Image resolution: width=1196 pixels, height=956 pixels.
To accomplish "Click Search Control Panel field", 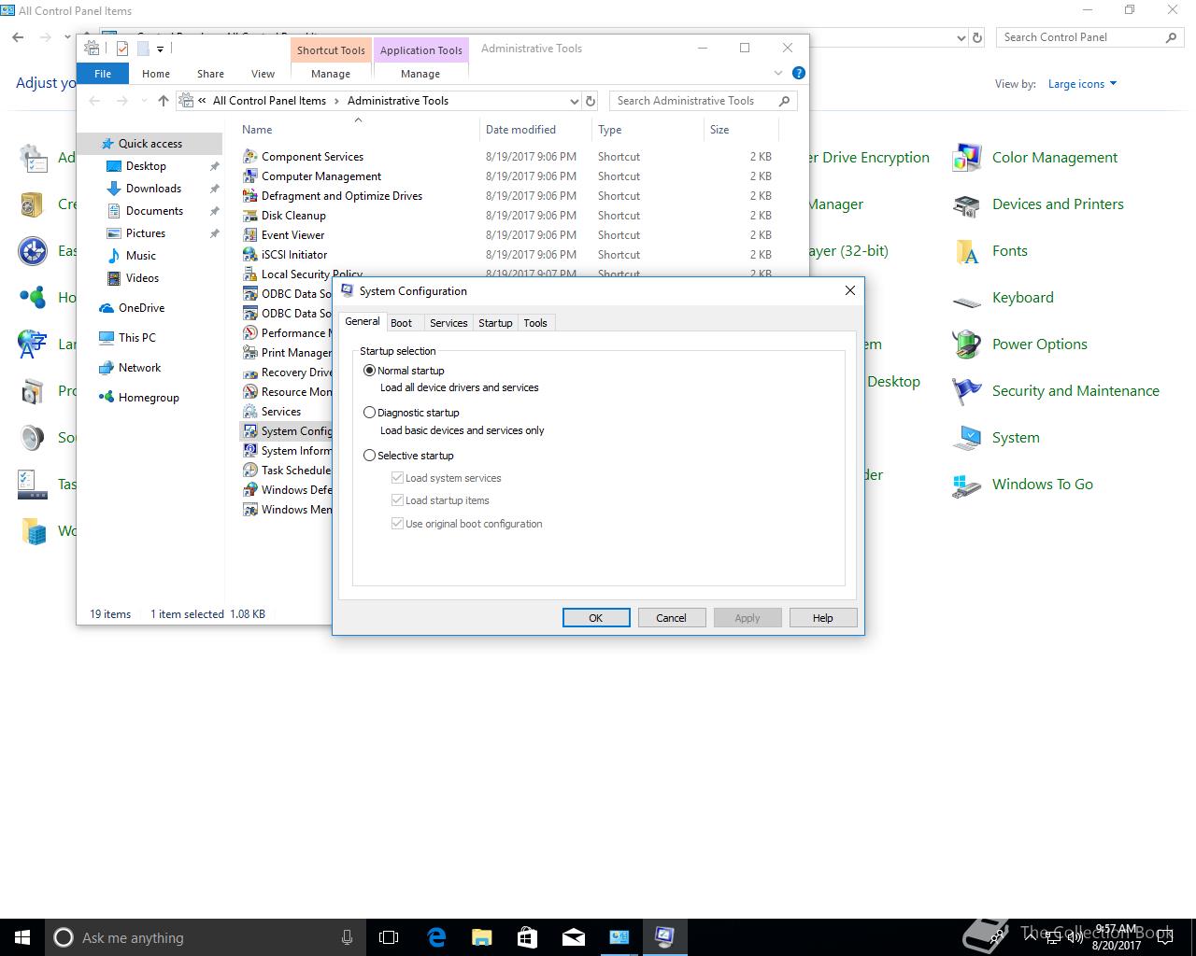I will pyautogui.click(x=1089, y=37).
